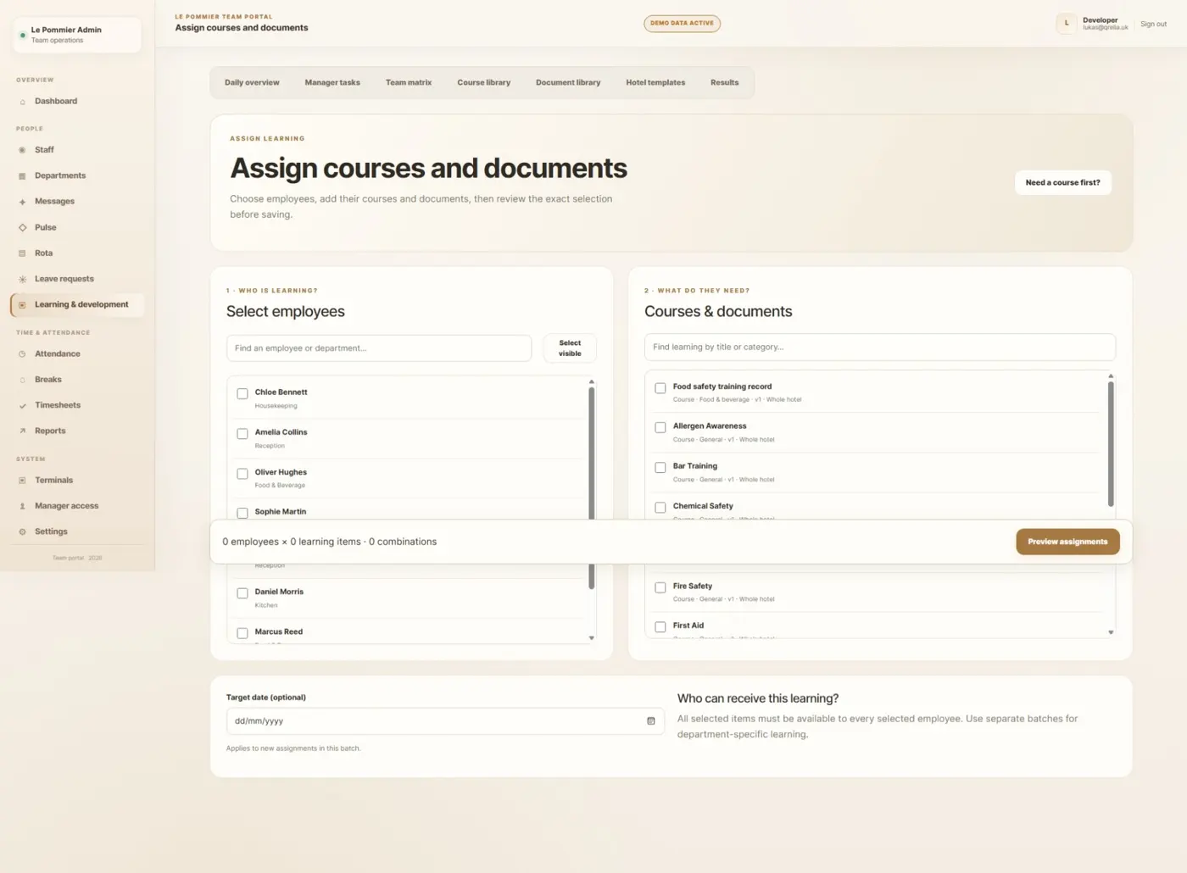1187x873 pixels.
Task: Click the Terminals sidebar icon
Action: coord(22,481)
